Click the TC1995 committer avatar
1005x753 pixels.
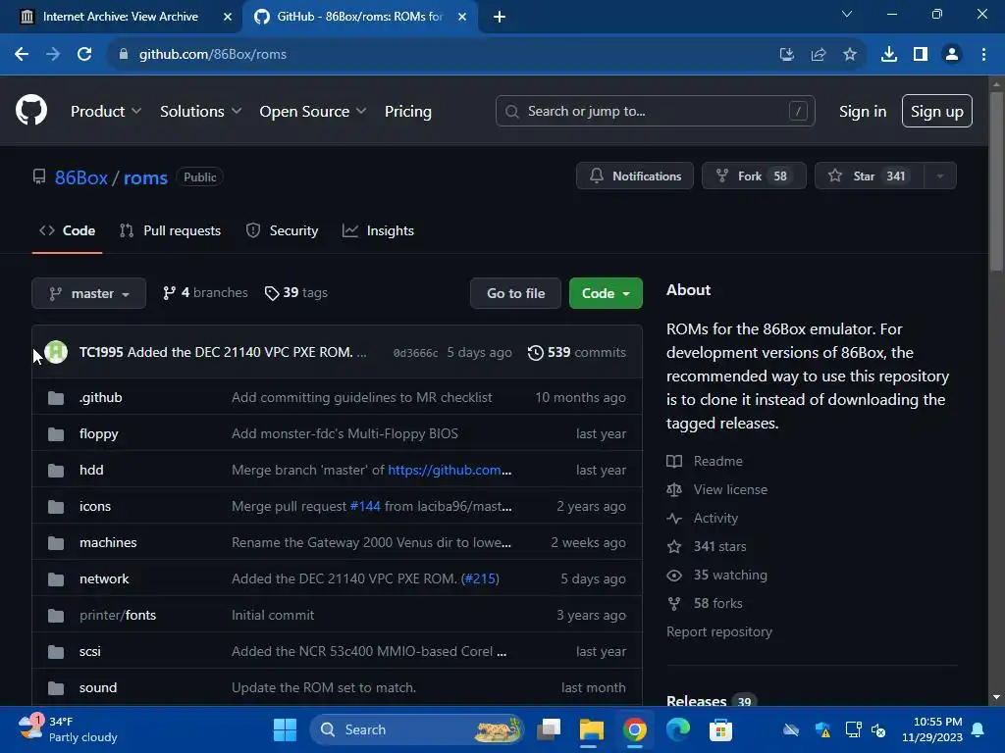coord(56,352)
